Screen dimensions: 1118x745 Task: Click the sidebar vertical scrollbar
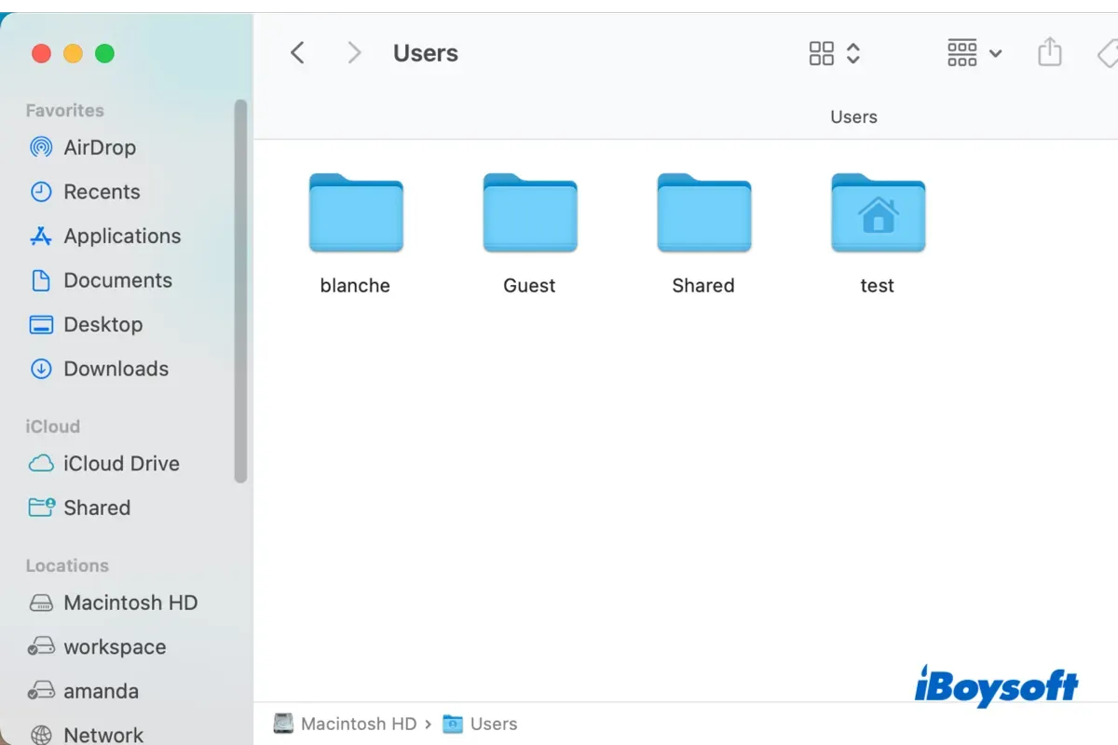coord(240,291)
